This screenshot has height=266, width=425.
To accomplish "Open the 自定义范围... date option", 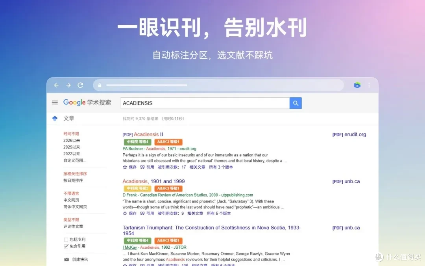I will pos(75,160).
